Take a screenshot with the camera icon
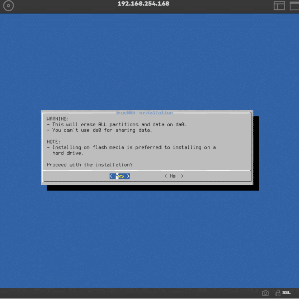This screenshot has width=299, height=299. click(x=265, y=293)
